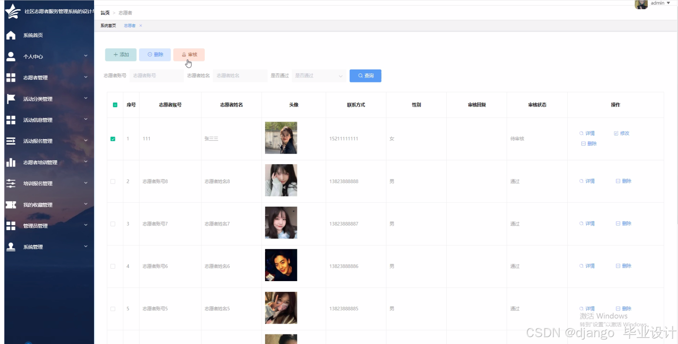Click the 删除 icon in row 111
This screenshot has width=678, height=344.
[x=583, y=144]
